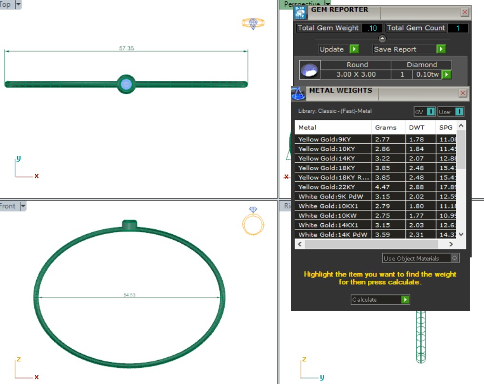Click the Gem Reporter panel icon
The width and height of the screenshot is (484, 384).
(x=300, y=13)
